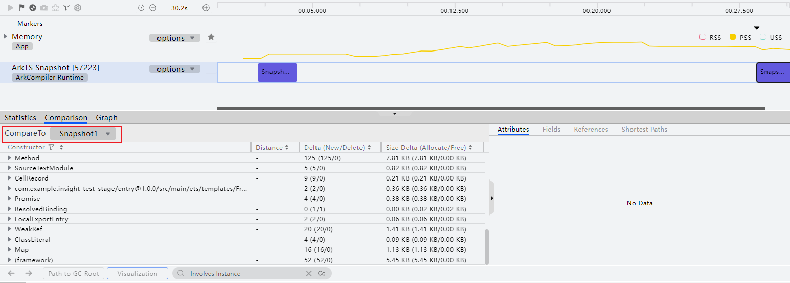Click the broom cleanup icon
790x283 pixels.
click(55, 8)
